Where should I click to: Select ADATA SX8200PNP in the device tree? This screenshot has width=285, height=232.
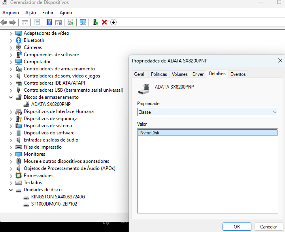[51, 104]
